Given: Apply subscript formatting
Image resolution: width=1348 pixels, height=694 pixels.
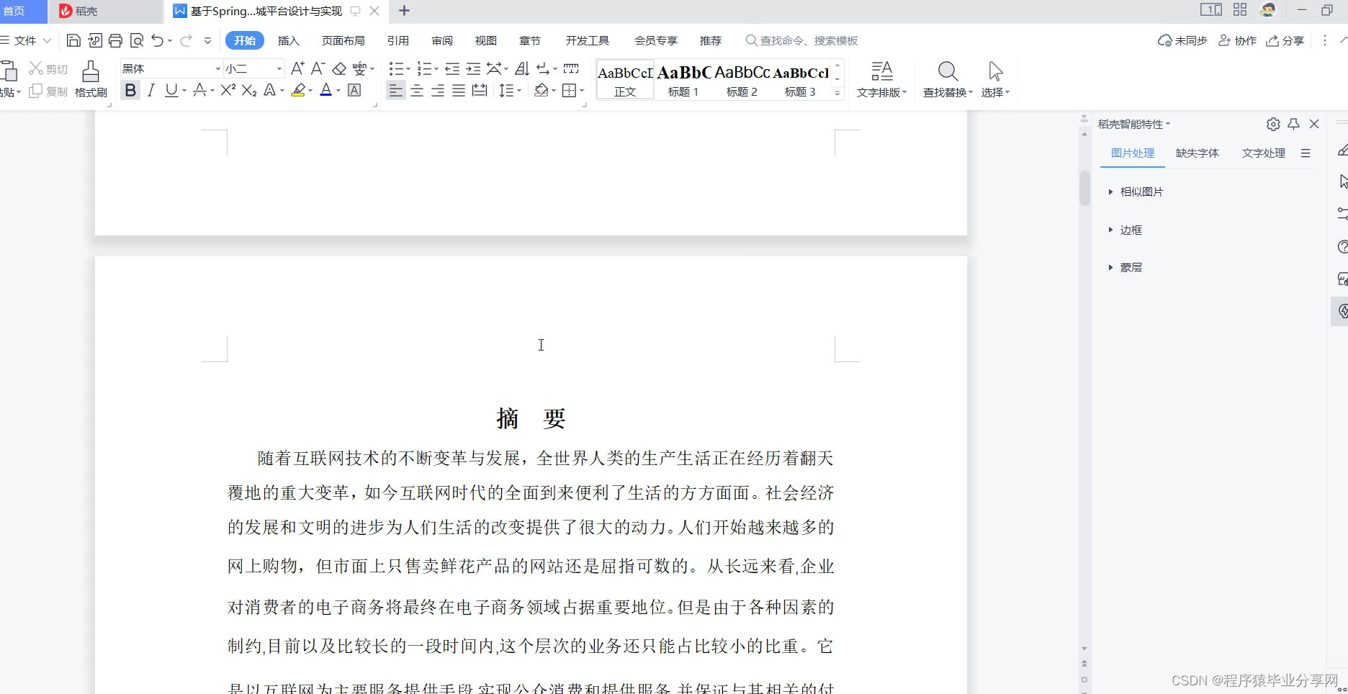Looking at the screenshot, I should [x=249, y=90].
